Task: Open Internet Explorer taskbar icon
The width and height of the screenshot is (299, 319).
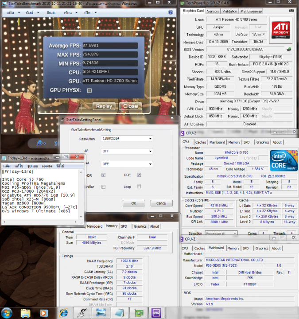Action: click(x=64, y=313)
